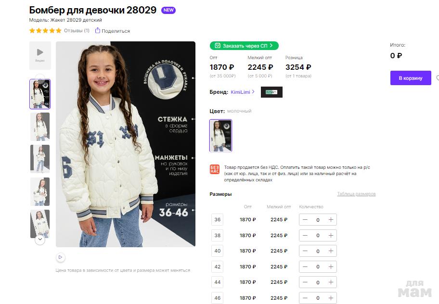Click minus icon for size 44

coord(305,282)
